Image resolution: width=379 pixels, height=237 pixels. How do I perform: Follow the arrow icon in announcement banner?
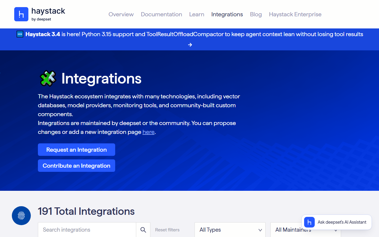(190, 45)
